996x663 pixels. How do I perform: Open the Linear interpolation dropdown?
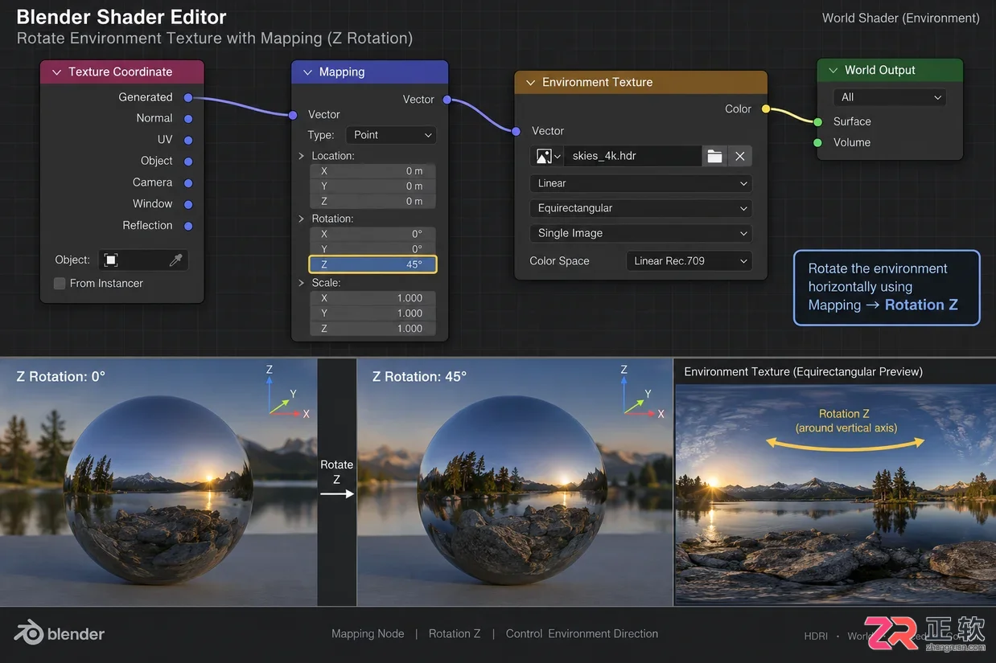(x=640, y=183)
